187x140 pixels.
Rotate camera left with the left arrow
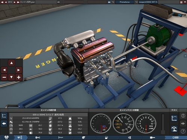pos(4,70)
